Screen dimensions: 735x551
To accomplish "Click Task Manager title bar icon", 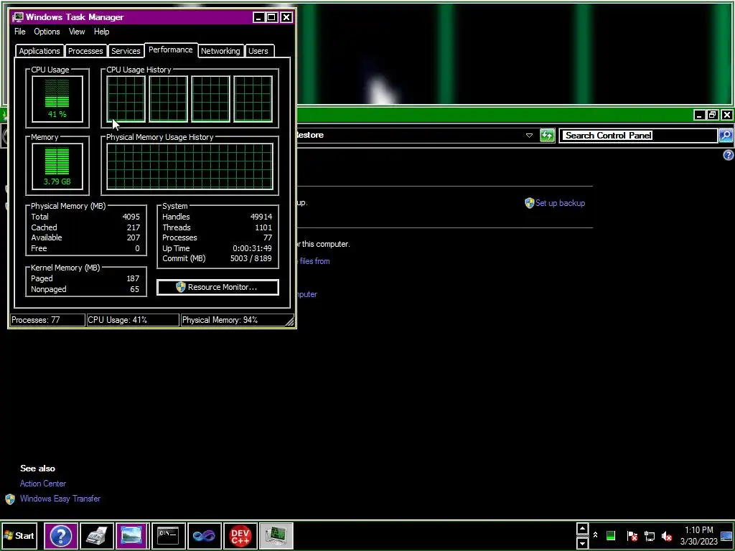I will click(18, 17).
